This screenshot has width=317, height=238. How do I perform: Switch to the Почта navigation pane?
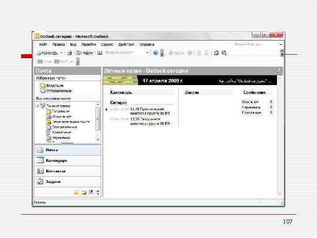coord(67,150)
